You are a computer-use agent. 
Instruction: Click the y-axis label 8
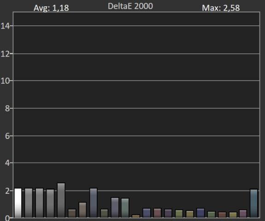point(7,108)
